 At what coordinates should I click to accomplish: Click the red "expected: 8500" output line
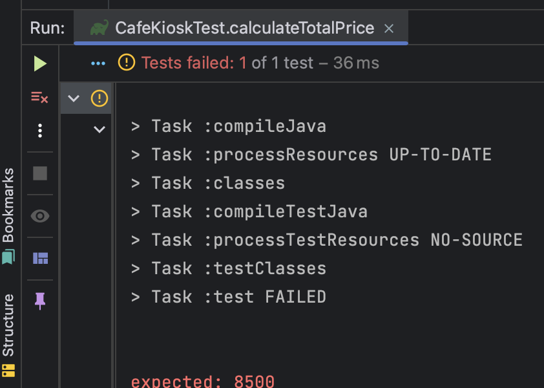[203, 382]
